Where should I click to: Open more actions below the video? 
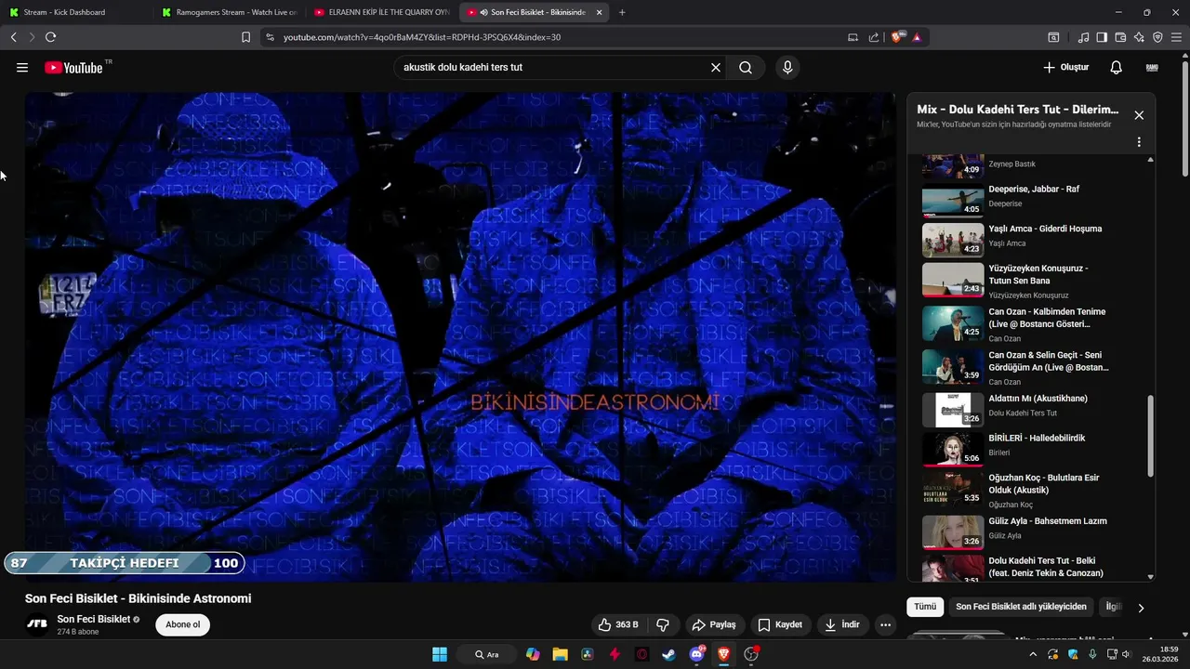pos(886,624)
